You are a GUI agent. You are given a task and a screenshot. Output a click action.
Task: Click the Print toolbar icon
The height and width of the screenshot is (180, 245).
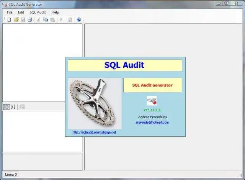(30, 20)
